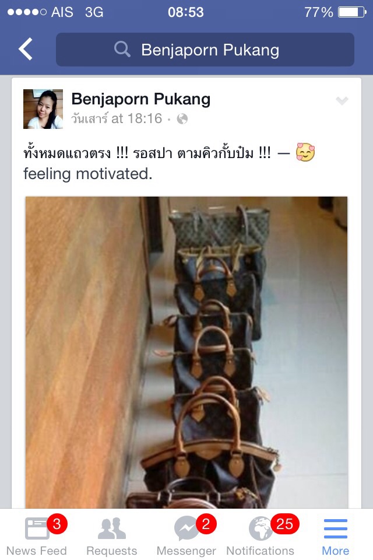Tap the feeling motivated text
This screenshot has width=373, height=560.
pos(88,174)
